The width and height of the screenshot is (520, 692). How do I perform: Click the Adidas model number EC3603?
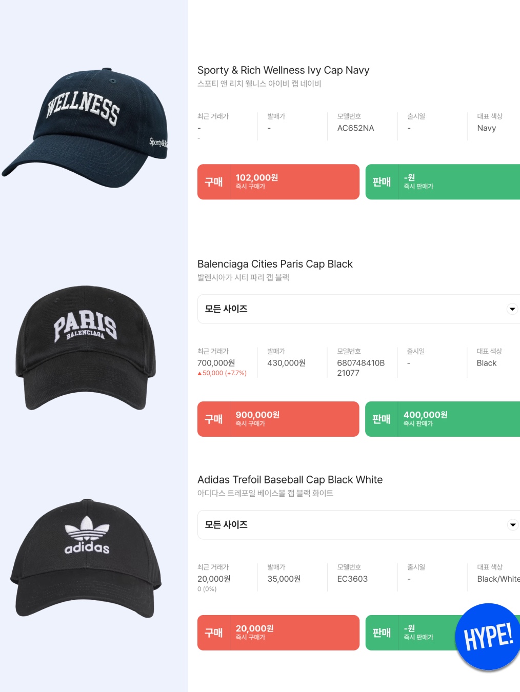(352, 579)
